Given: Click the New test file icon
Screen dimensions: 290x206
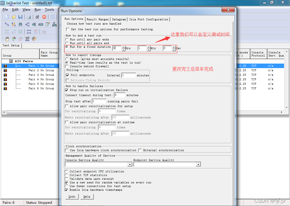Looking at the screenshot, I should click(7, 17).
